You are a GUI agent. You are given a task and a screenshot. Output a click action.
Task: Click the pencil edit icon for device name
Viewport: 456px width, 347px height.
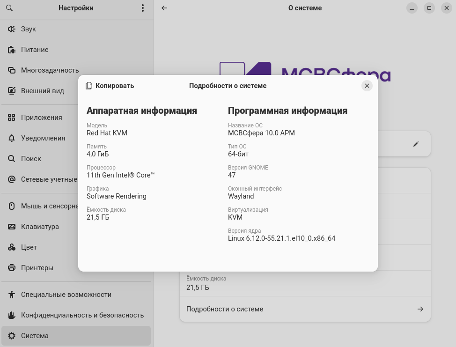pyautogui.click(x=416, y=144)
